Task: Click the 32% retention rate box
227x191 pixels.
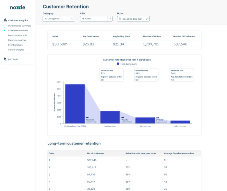Action: (112, 75)
